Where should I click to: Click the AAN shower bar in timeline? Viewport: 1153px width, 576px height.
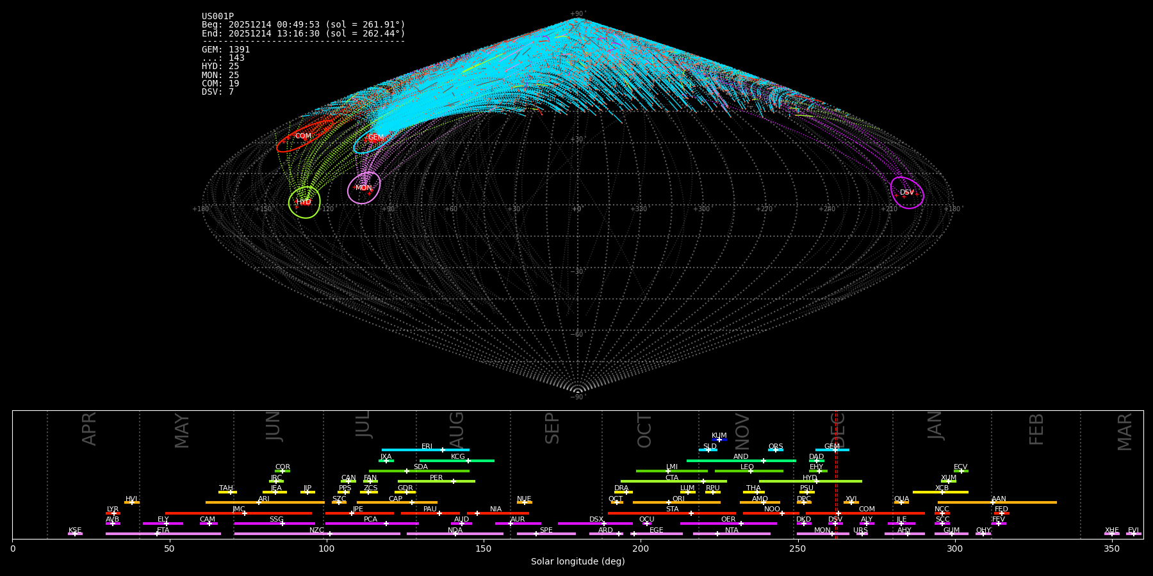[997, 502]
